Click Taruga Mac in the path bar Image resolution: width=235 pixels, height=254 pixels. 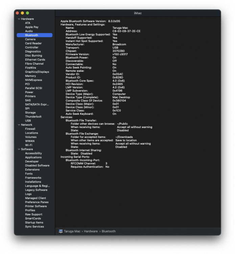point(72,231)
